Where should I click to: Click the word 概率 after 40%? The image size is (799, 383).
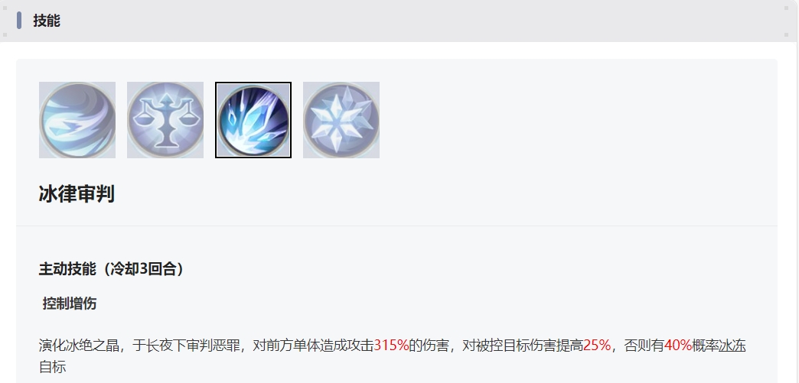pos(705,346)
